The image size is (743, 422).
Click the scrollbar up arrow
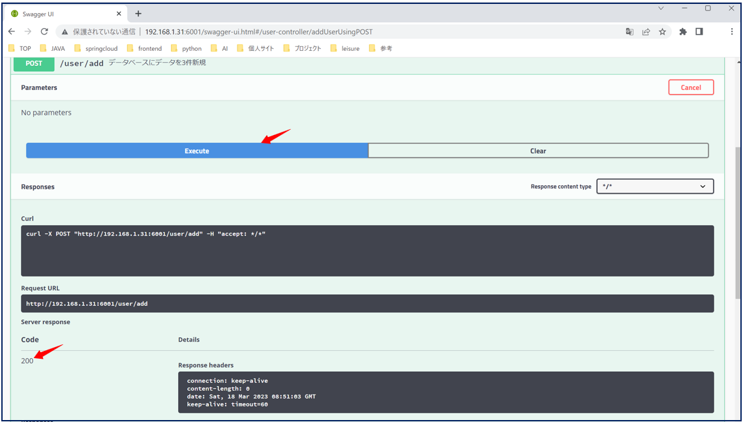(738, 61)
